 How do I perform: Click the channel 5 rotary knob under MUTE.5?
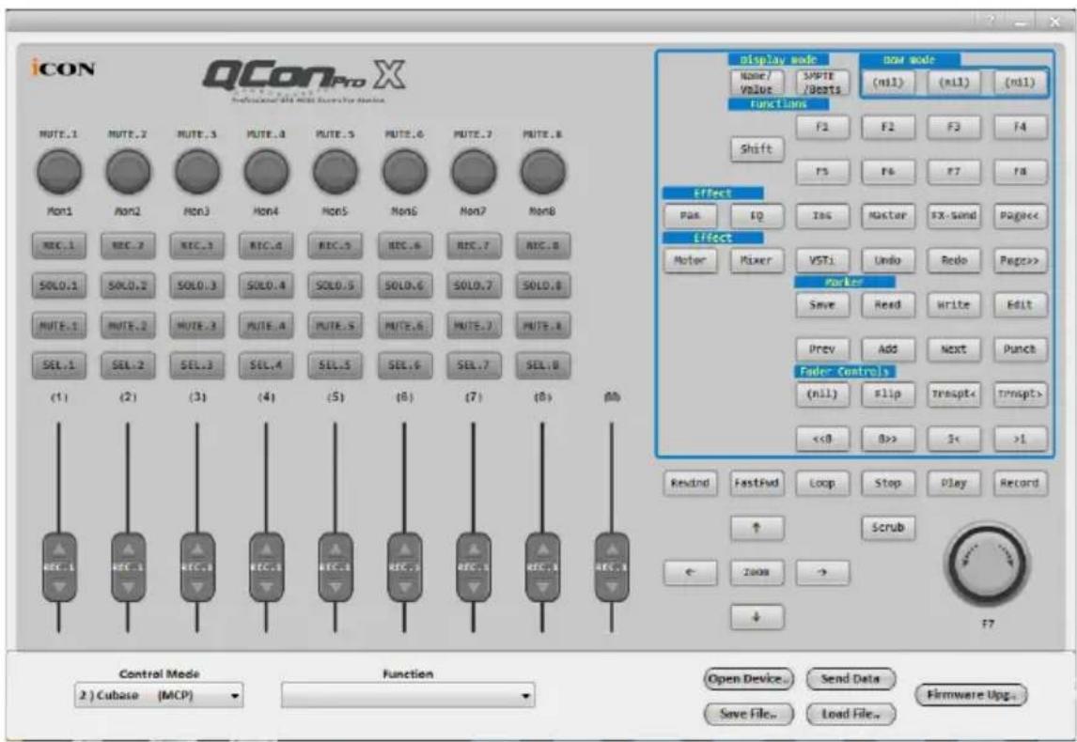click(336, 172)
